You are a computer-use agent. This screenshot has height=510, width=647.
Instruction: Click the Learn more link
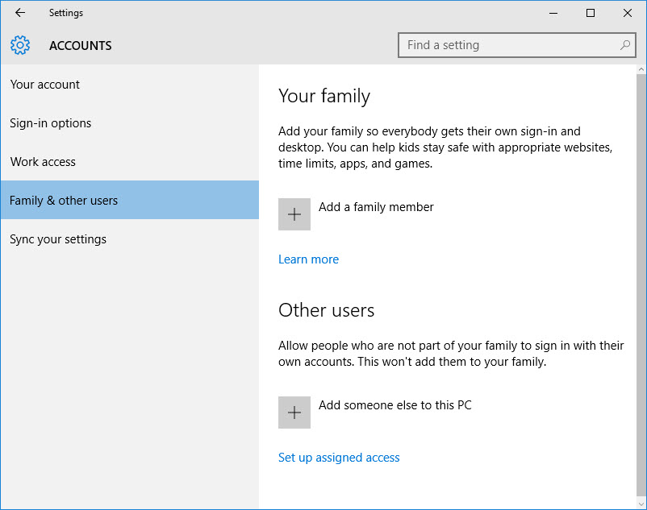(x=308, y=259)
